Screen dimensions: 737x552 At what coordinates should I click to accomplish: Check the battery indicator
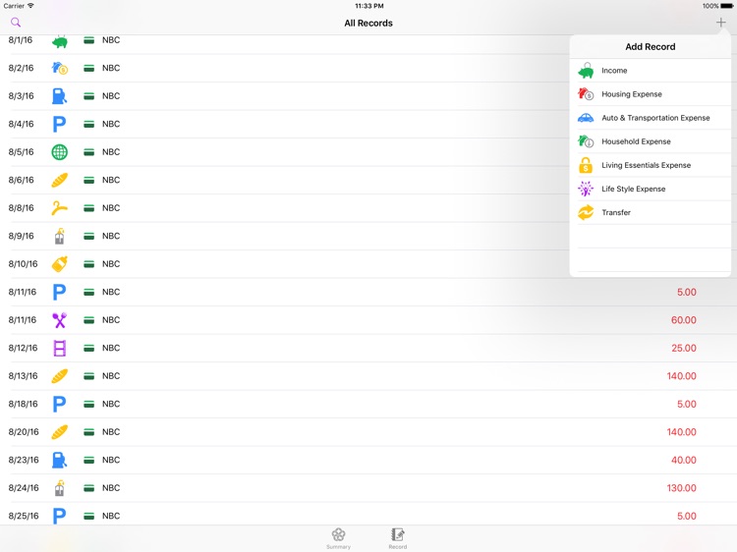click(726, 6)
